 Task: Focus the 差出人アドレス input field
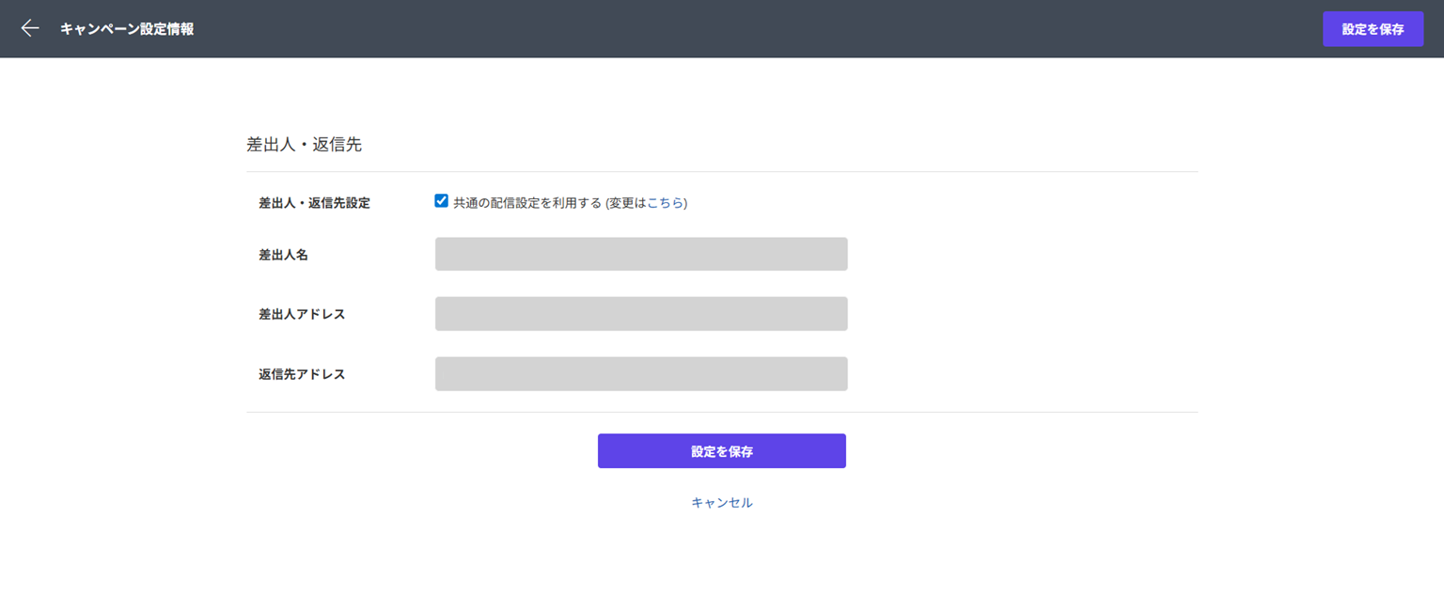[x=640, y=314]
